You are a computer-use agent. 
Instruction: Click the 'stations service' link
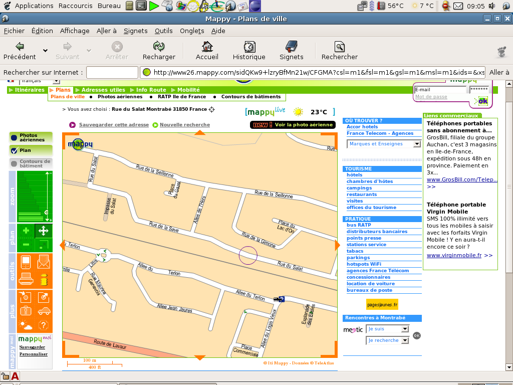366,245
